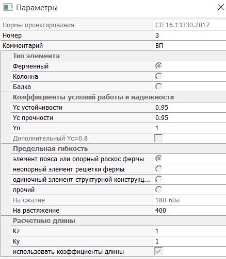The image size is (226, 259).
Task: Select прочий flexibility option
Action: coord(158,189)
